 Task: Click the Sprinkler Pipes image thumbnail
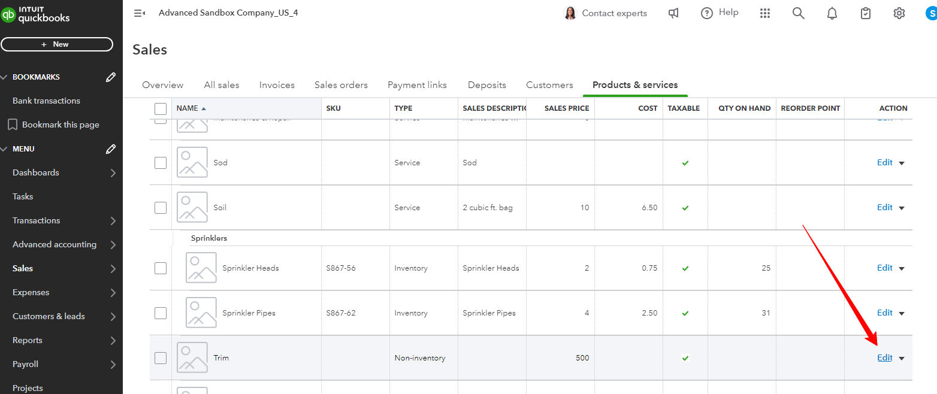(201, 313)
